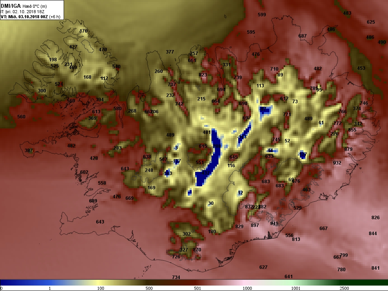Click the map value '595'

(x=251, y=32)
